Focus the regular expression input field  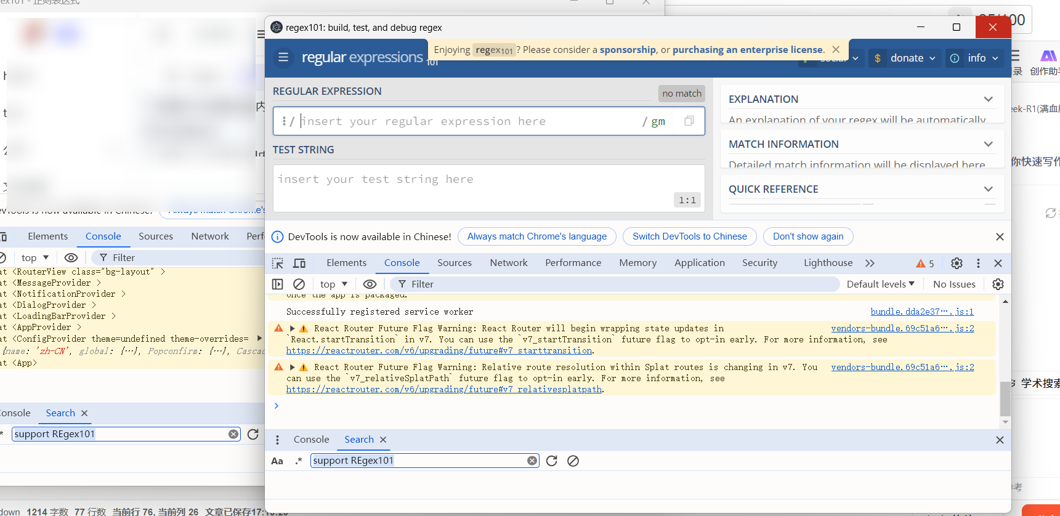tap(469, 121)
